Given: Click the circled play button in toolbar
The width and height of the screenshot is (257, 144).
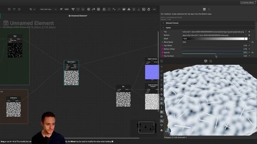Looking at the screenshot, I should point(98,9).
